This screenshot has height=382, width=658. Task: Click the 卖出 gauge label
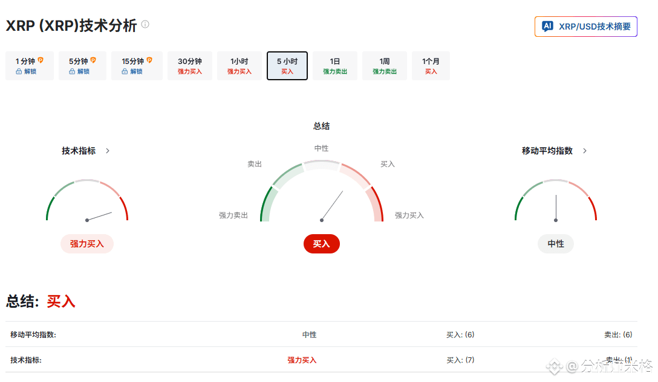pyautogui.click(x=255, y=164)
